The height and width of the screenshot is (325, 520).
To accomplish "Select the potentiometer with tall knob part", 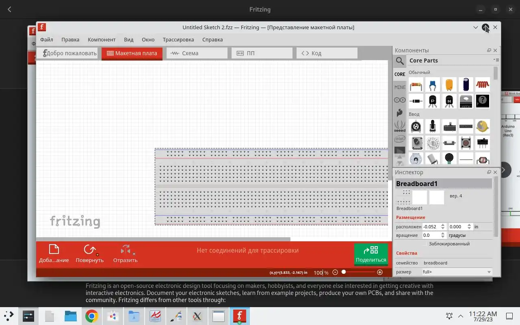I will point(433,126).
